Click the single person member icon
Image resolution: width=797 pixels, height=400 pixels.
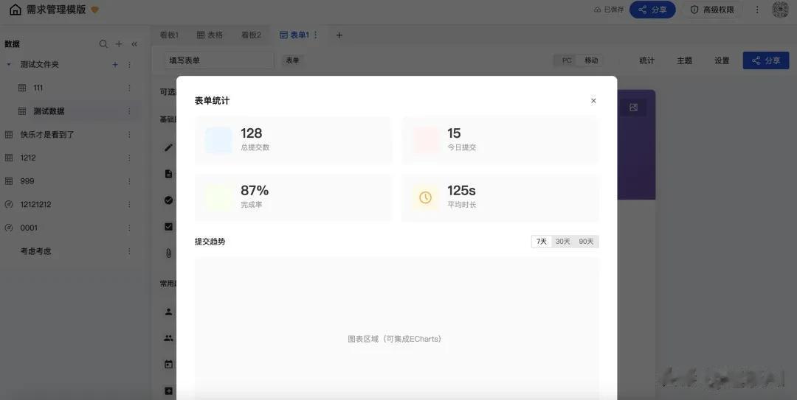click(x=168, y=312)
